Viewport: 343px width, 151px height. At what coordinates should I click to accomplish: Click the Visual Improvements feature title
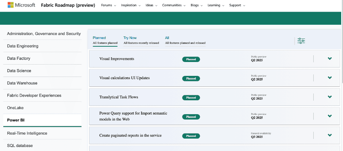[117, 59]
